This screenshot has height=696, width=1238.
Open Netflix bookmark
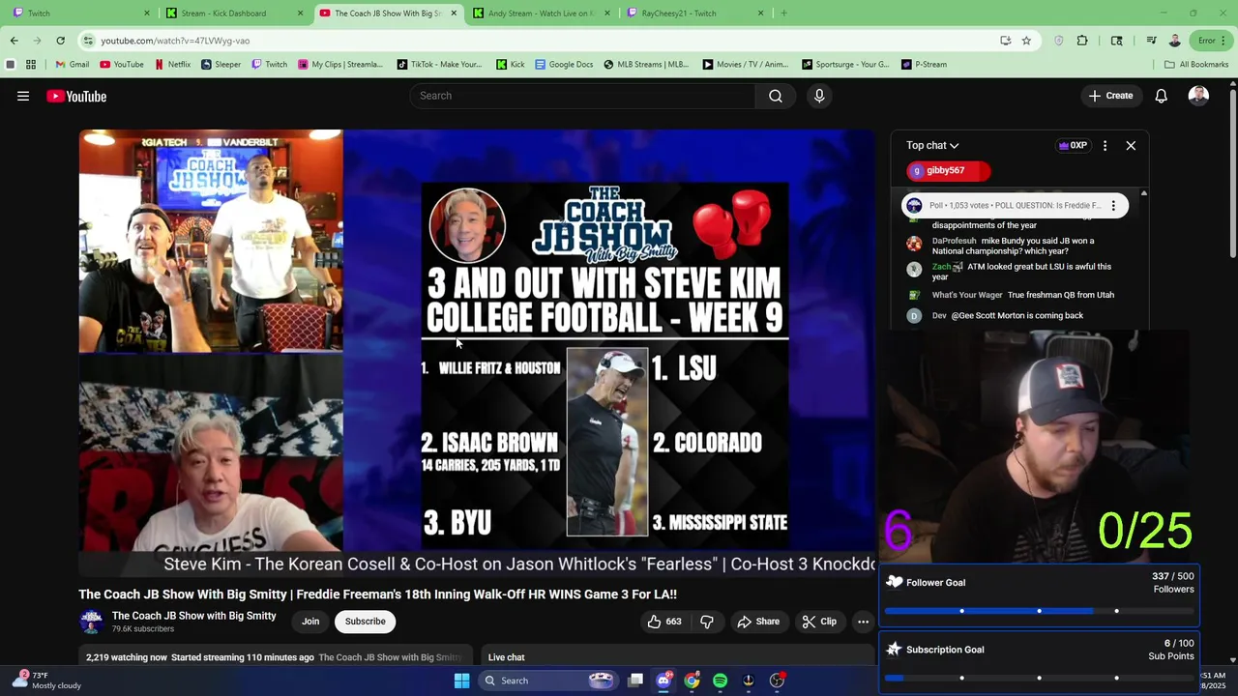click(x=172, y=65)
